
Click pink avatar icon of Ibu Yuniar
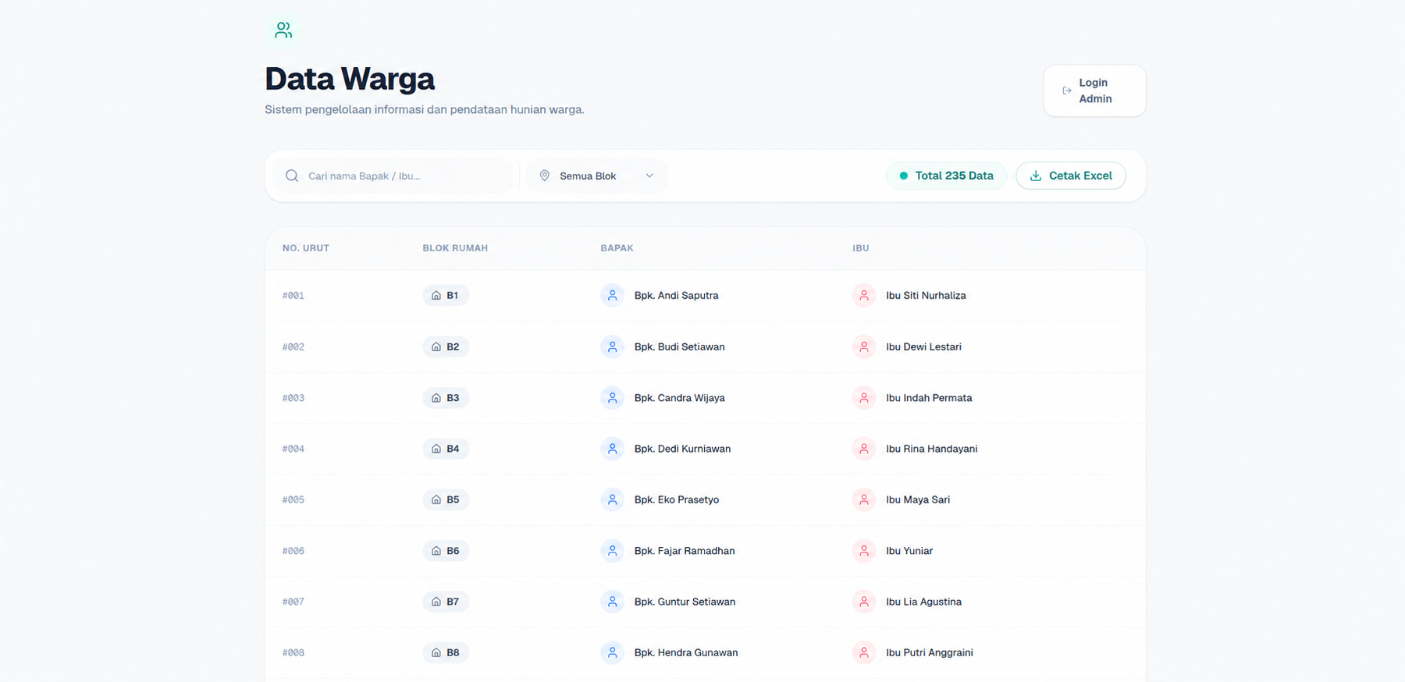tap(864, 551)
